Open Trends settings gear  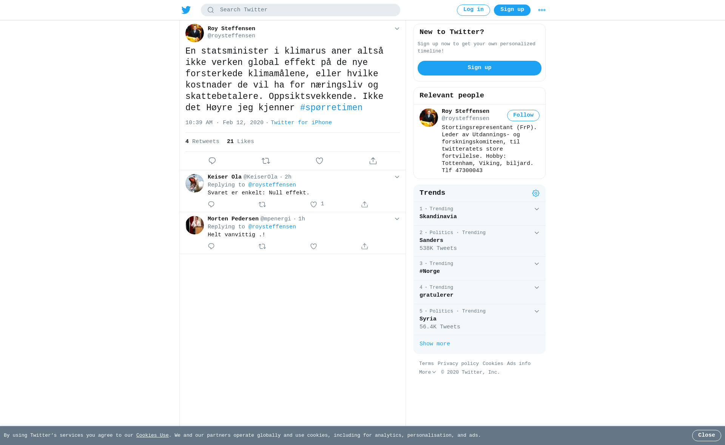(x=536, y=193)
